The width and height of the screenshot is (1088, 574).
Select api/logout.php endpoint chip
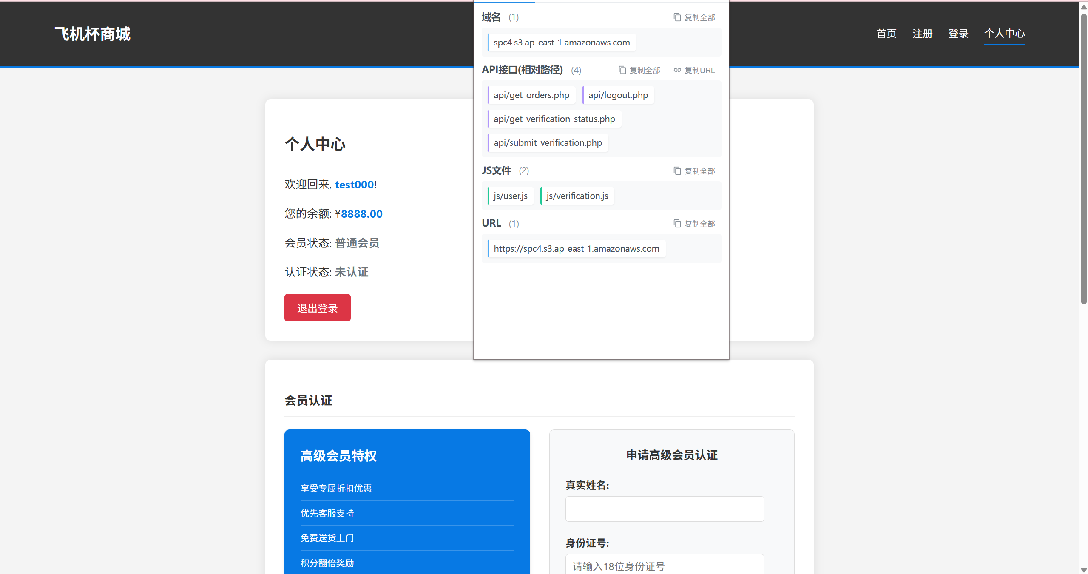pos(618,95)
